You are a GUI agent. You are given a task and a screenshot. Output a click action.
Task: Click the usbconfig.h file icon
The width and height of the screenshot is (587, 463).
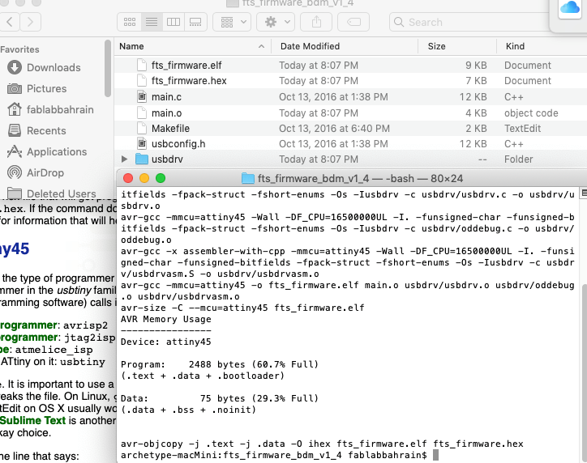(142, 143)
